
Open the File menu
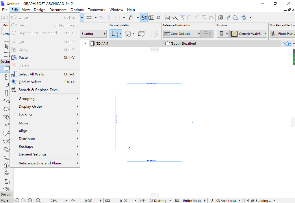pos(5,10)
